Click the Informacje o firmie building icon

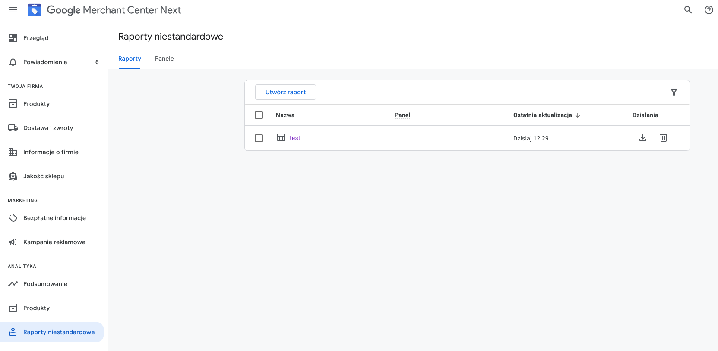(x=13, y=152)
